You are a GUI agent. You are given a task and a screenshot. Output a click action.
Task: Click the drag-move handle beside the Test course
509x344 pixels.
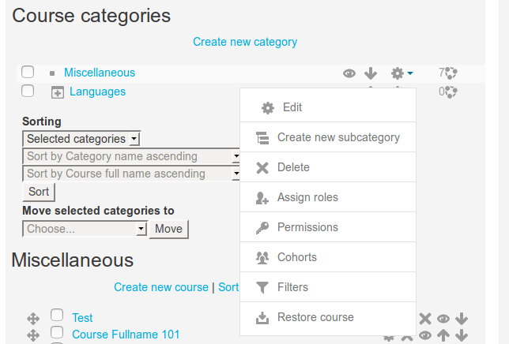point(33,319)
